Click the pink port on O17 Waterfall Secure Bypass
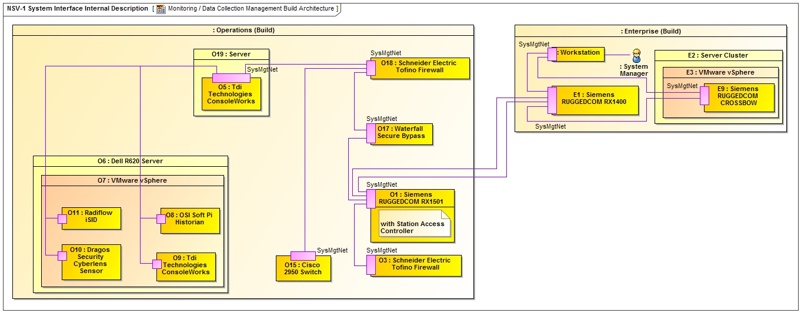 [371, 134]
